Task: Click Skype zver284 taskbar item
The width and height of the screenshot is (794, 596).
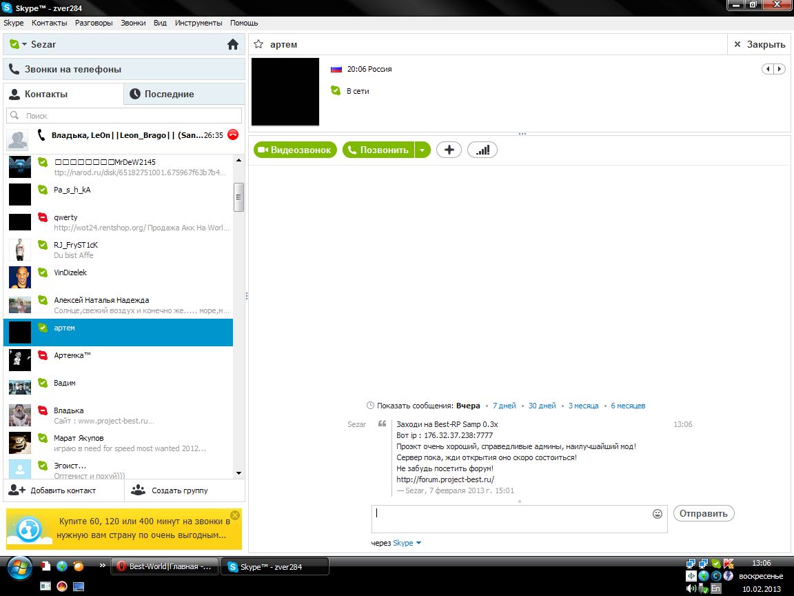Action: coord(275,566)
